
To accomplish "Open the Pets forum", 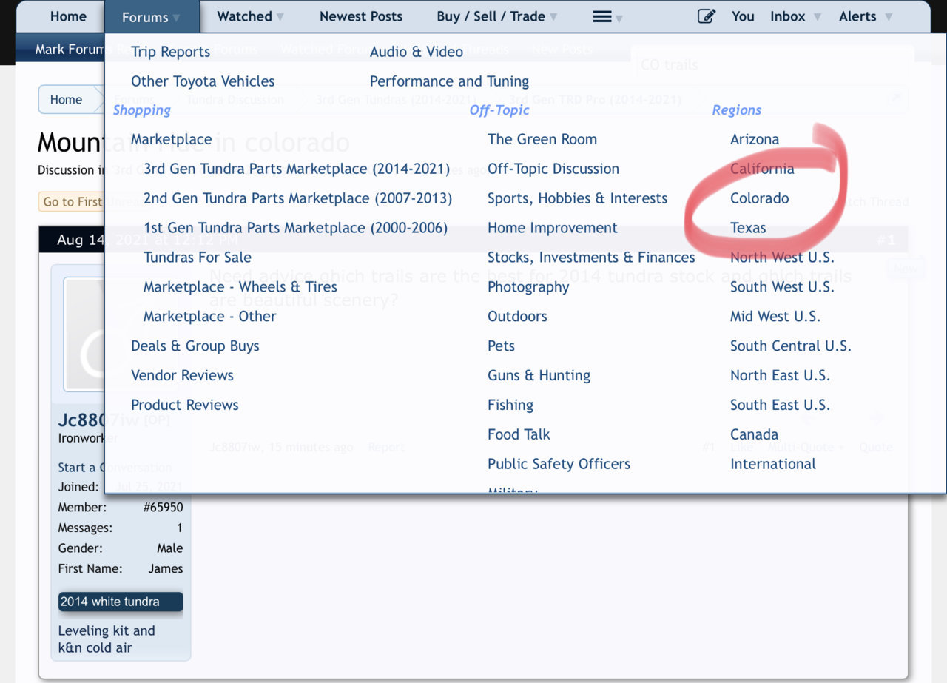I will [x=501, y=346].
